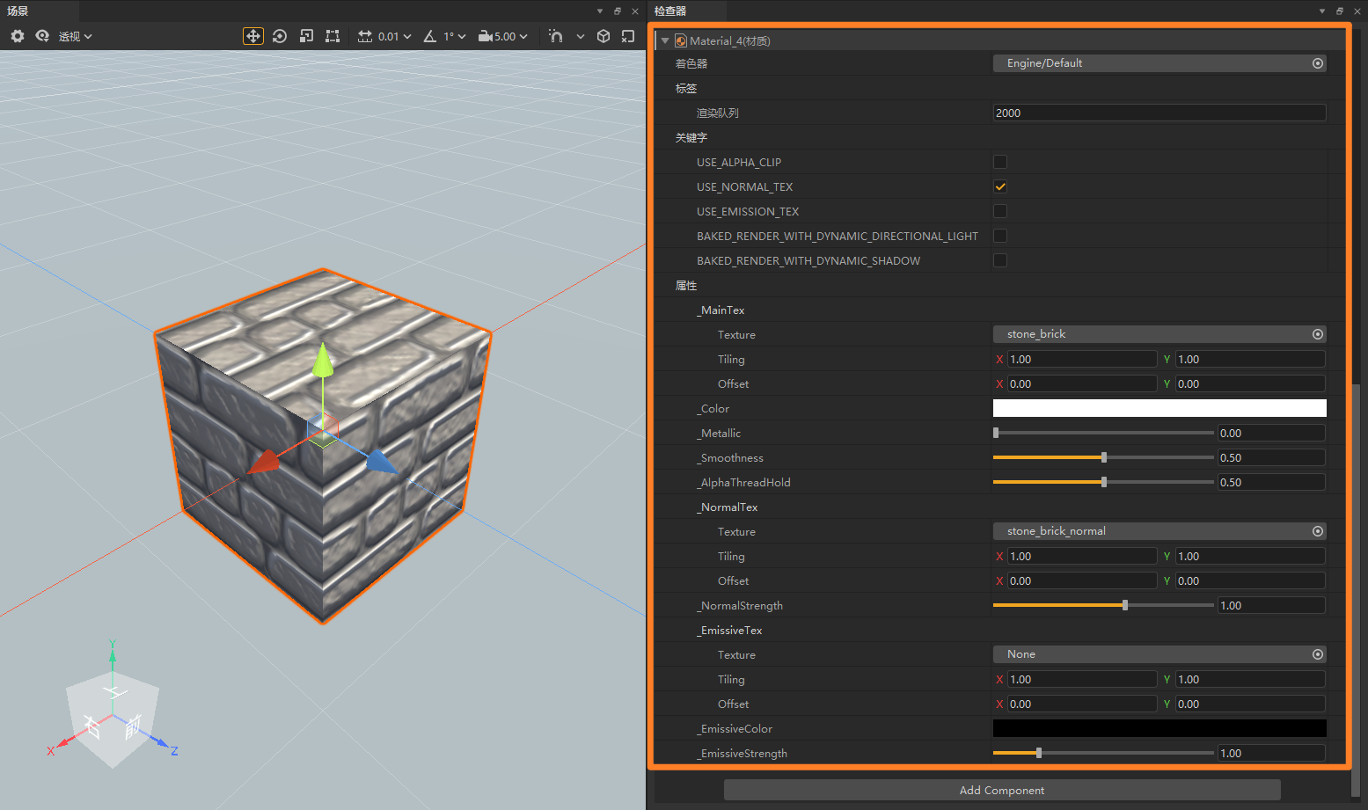This screenshot has height=810, width=1368.
Task: Toggle the magnet snapping icon
Action: tap(555, 36)
